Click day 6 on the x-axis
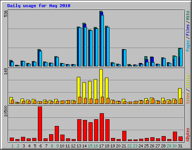The image size is (192, 150). [40, 146]
